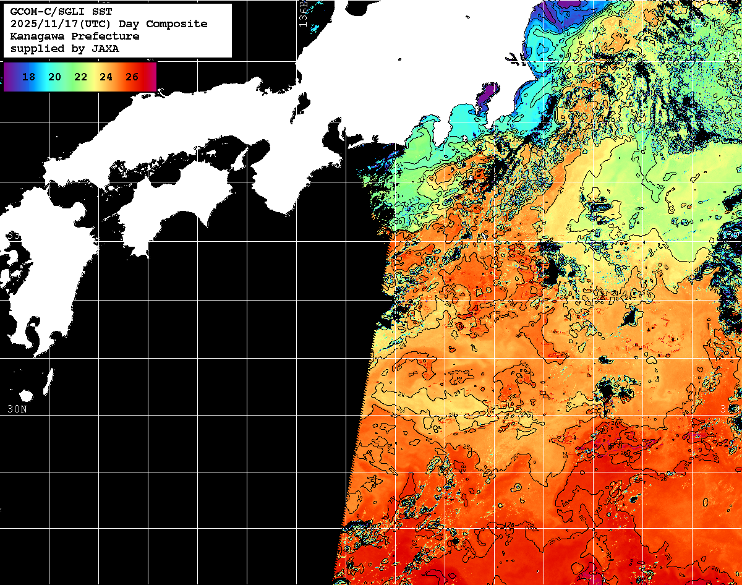Click the narrow Tanegashima island near 30N
The image size is (742, 585).
coord(49,382)
